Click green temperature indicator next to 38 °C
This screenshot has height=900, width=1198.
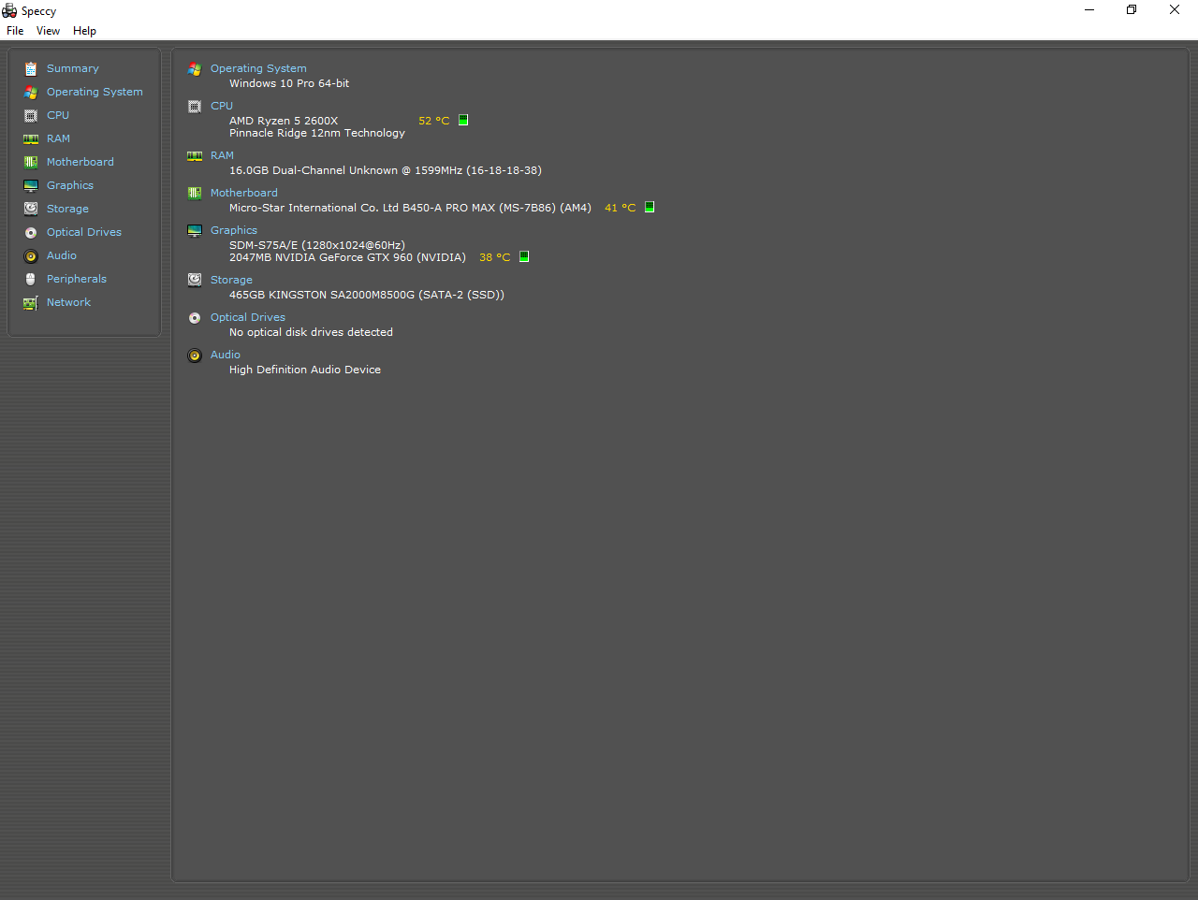524,256
